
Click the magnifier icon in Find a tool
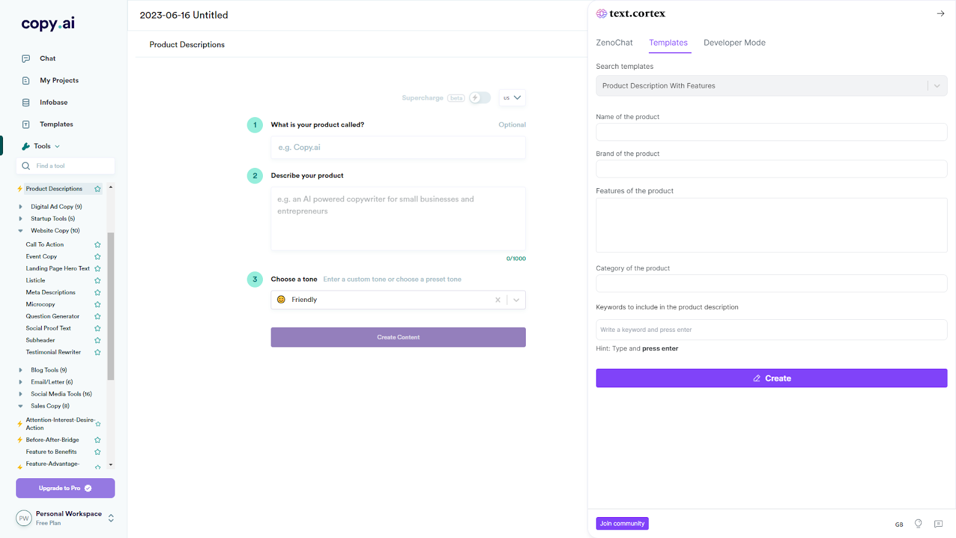26,166
